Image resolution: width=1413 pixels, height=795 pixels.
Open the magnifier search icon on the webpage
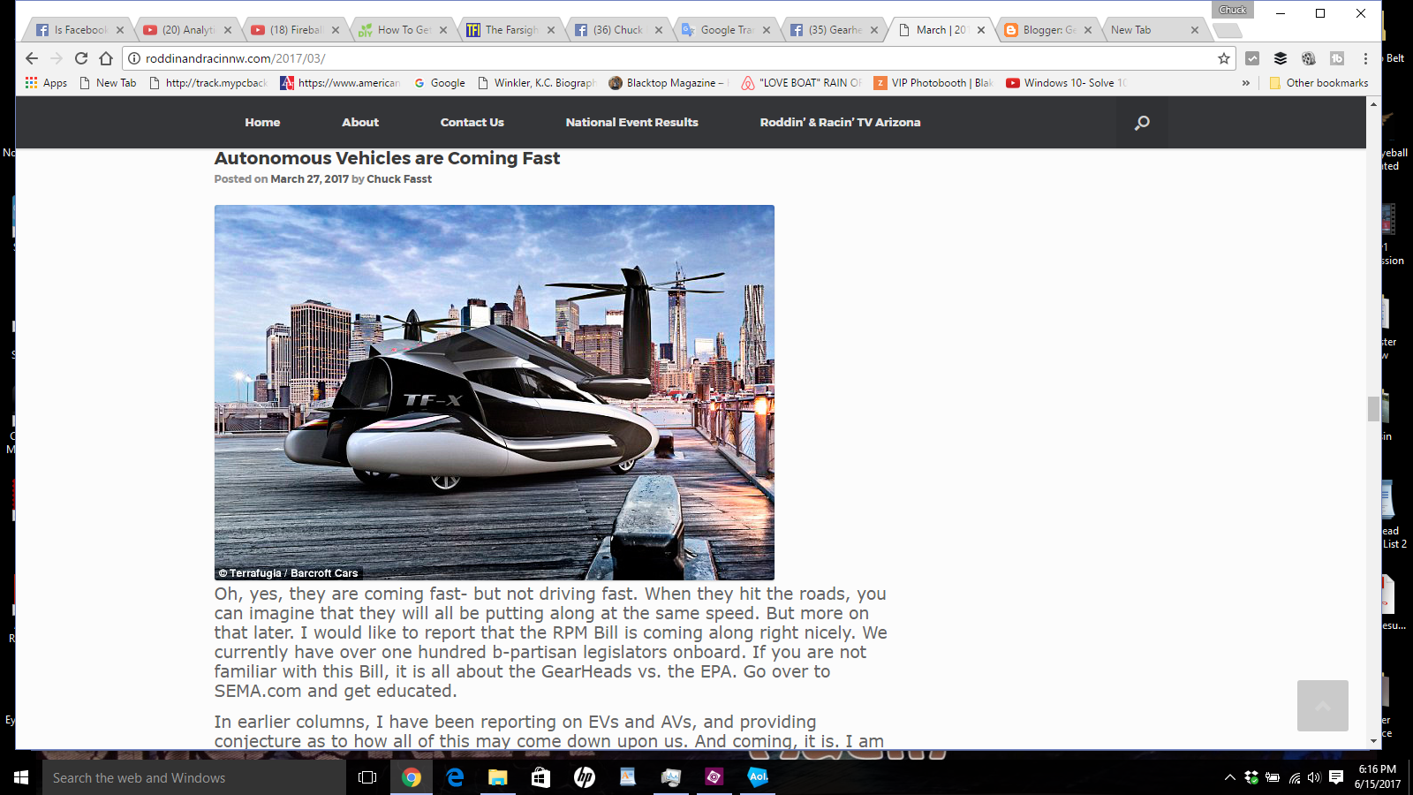(x=1141, y=123)
